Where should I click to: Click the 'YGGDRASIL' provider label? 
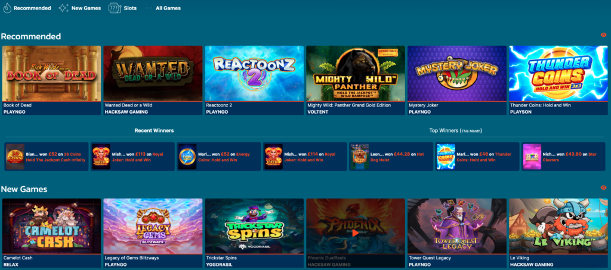(220, 265)
